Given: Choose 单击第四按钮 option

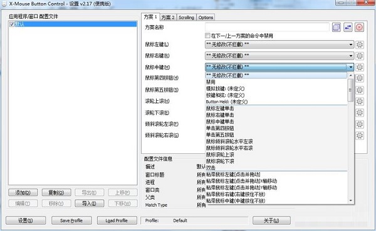Looking at the screenshot, I should 276,128.
